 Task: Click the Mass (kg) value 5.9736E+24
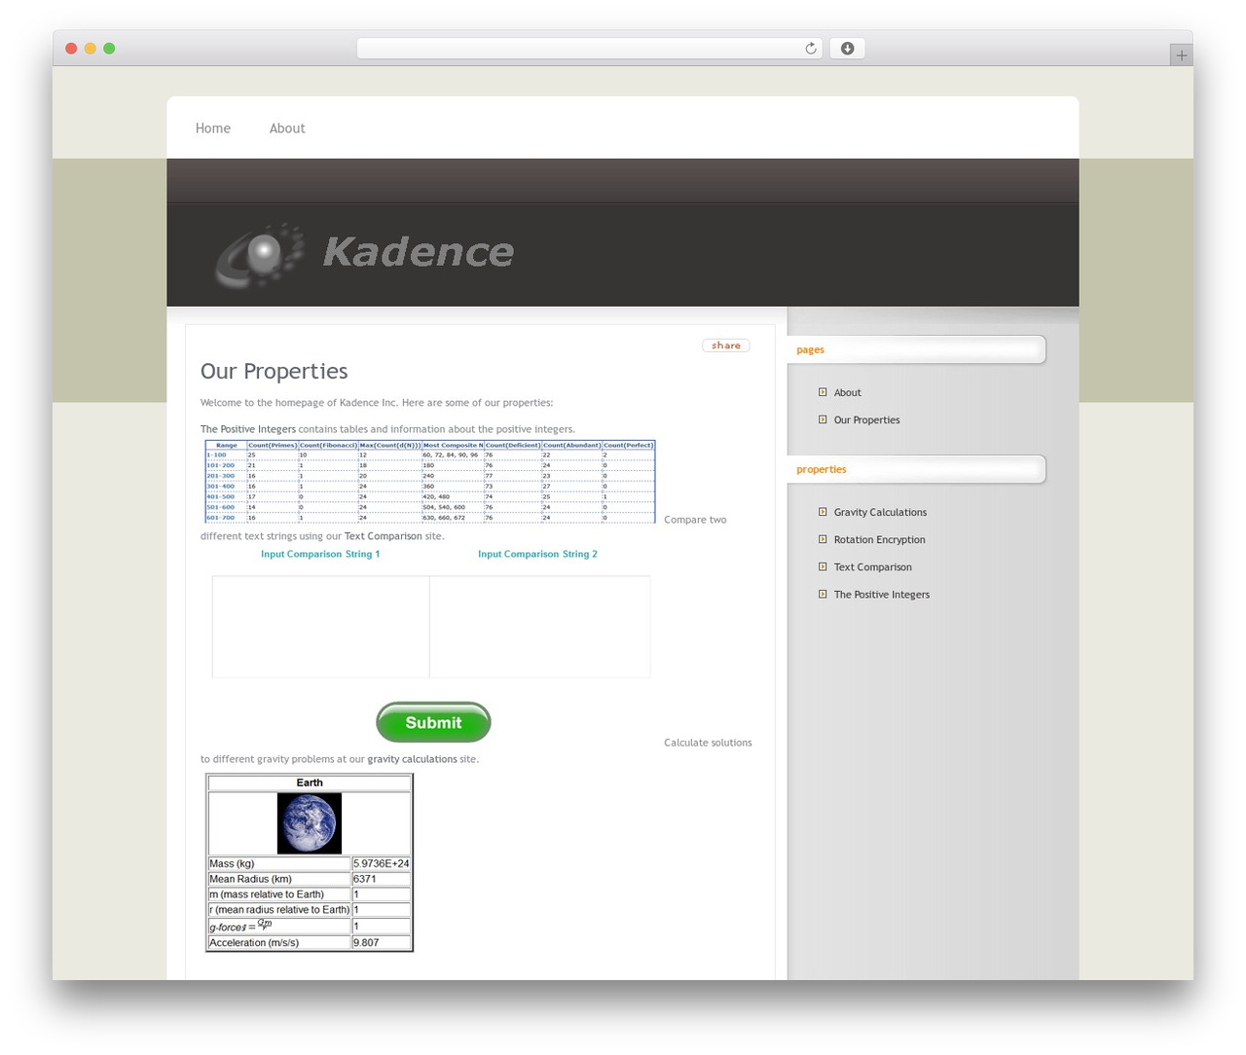[381, 863]
